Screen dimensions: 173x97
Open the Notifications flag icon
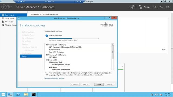[x=140, y=7]
